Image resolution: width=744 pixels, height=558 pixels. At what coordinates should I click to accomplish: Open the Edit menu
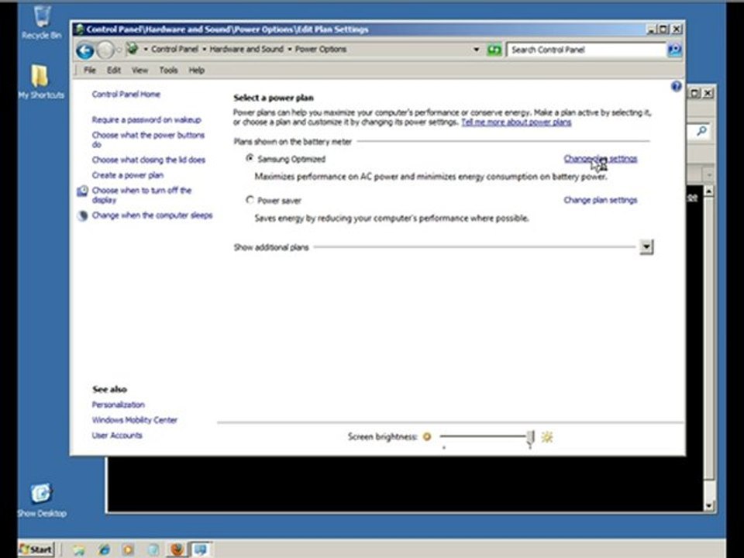pyautogui.click(x=113, y=71)
